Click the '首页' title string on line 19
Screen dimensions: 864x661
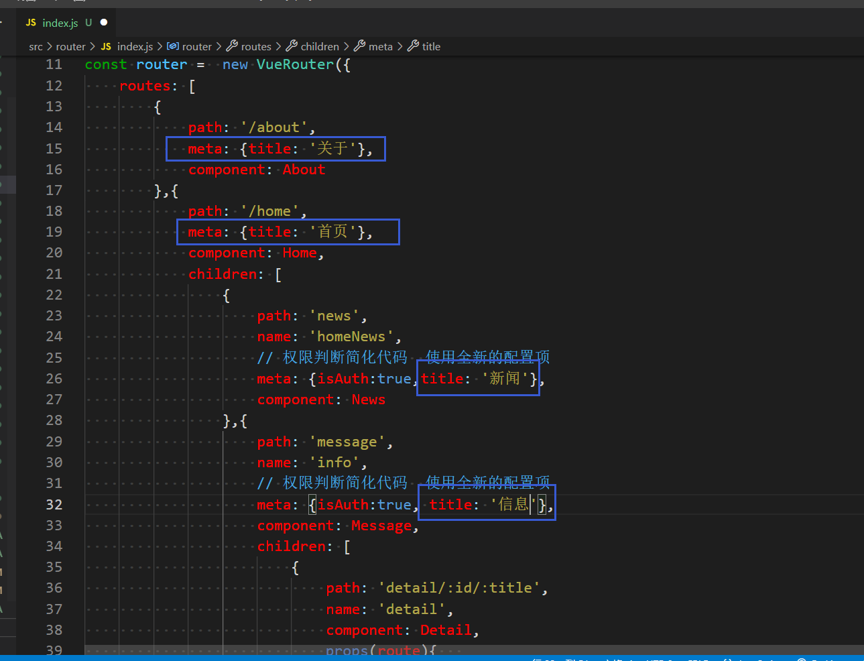coord(333,232)
